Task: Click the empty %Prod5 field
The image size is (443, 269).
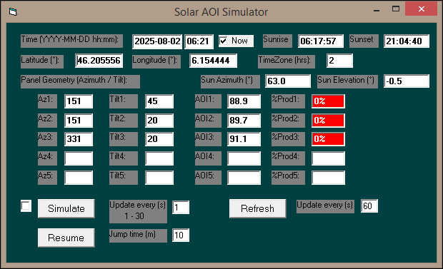Action: point(328,178)
